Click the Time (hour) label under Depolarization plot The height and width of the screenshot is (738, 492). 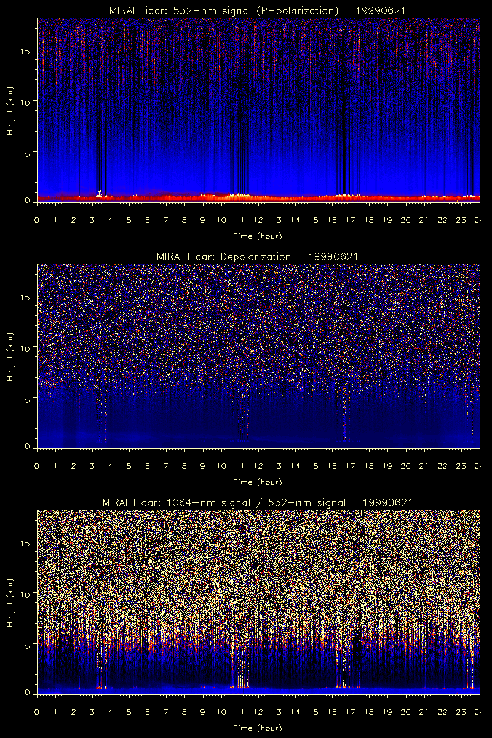[258, 482]
